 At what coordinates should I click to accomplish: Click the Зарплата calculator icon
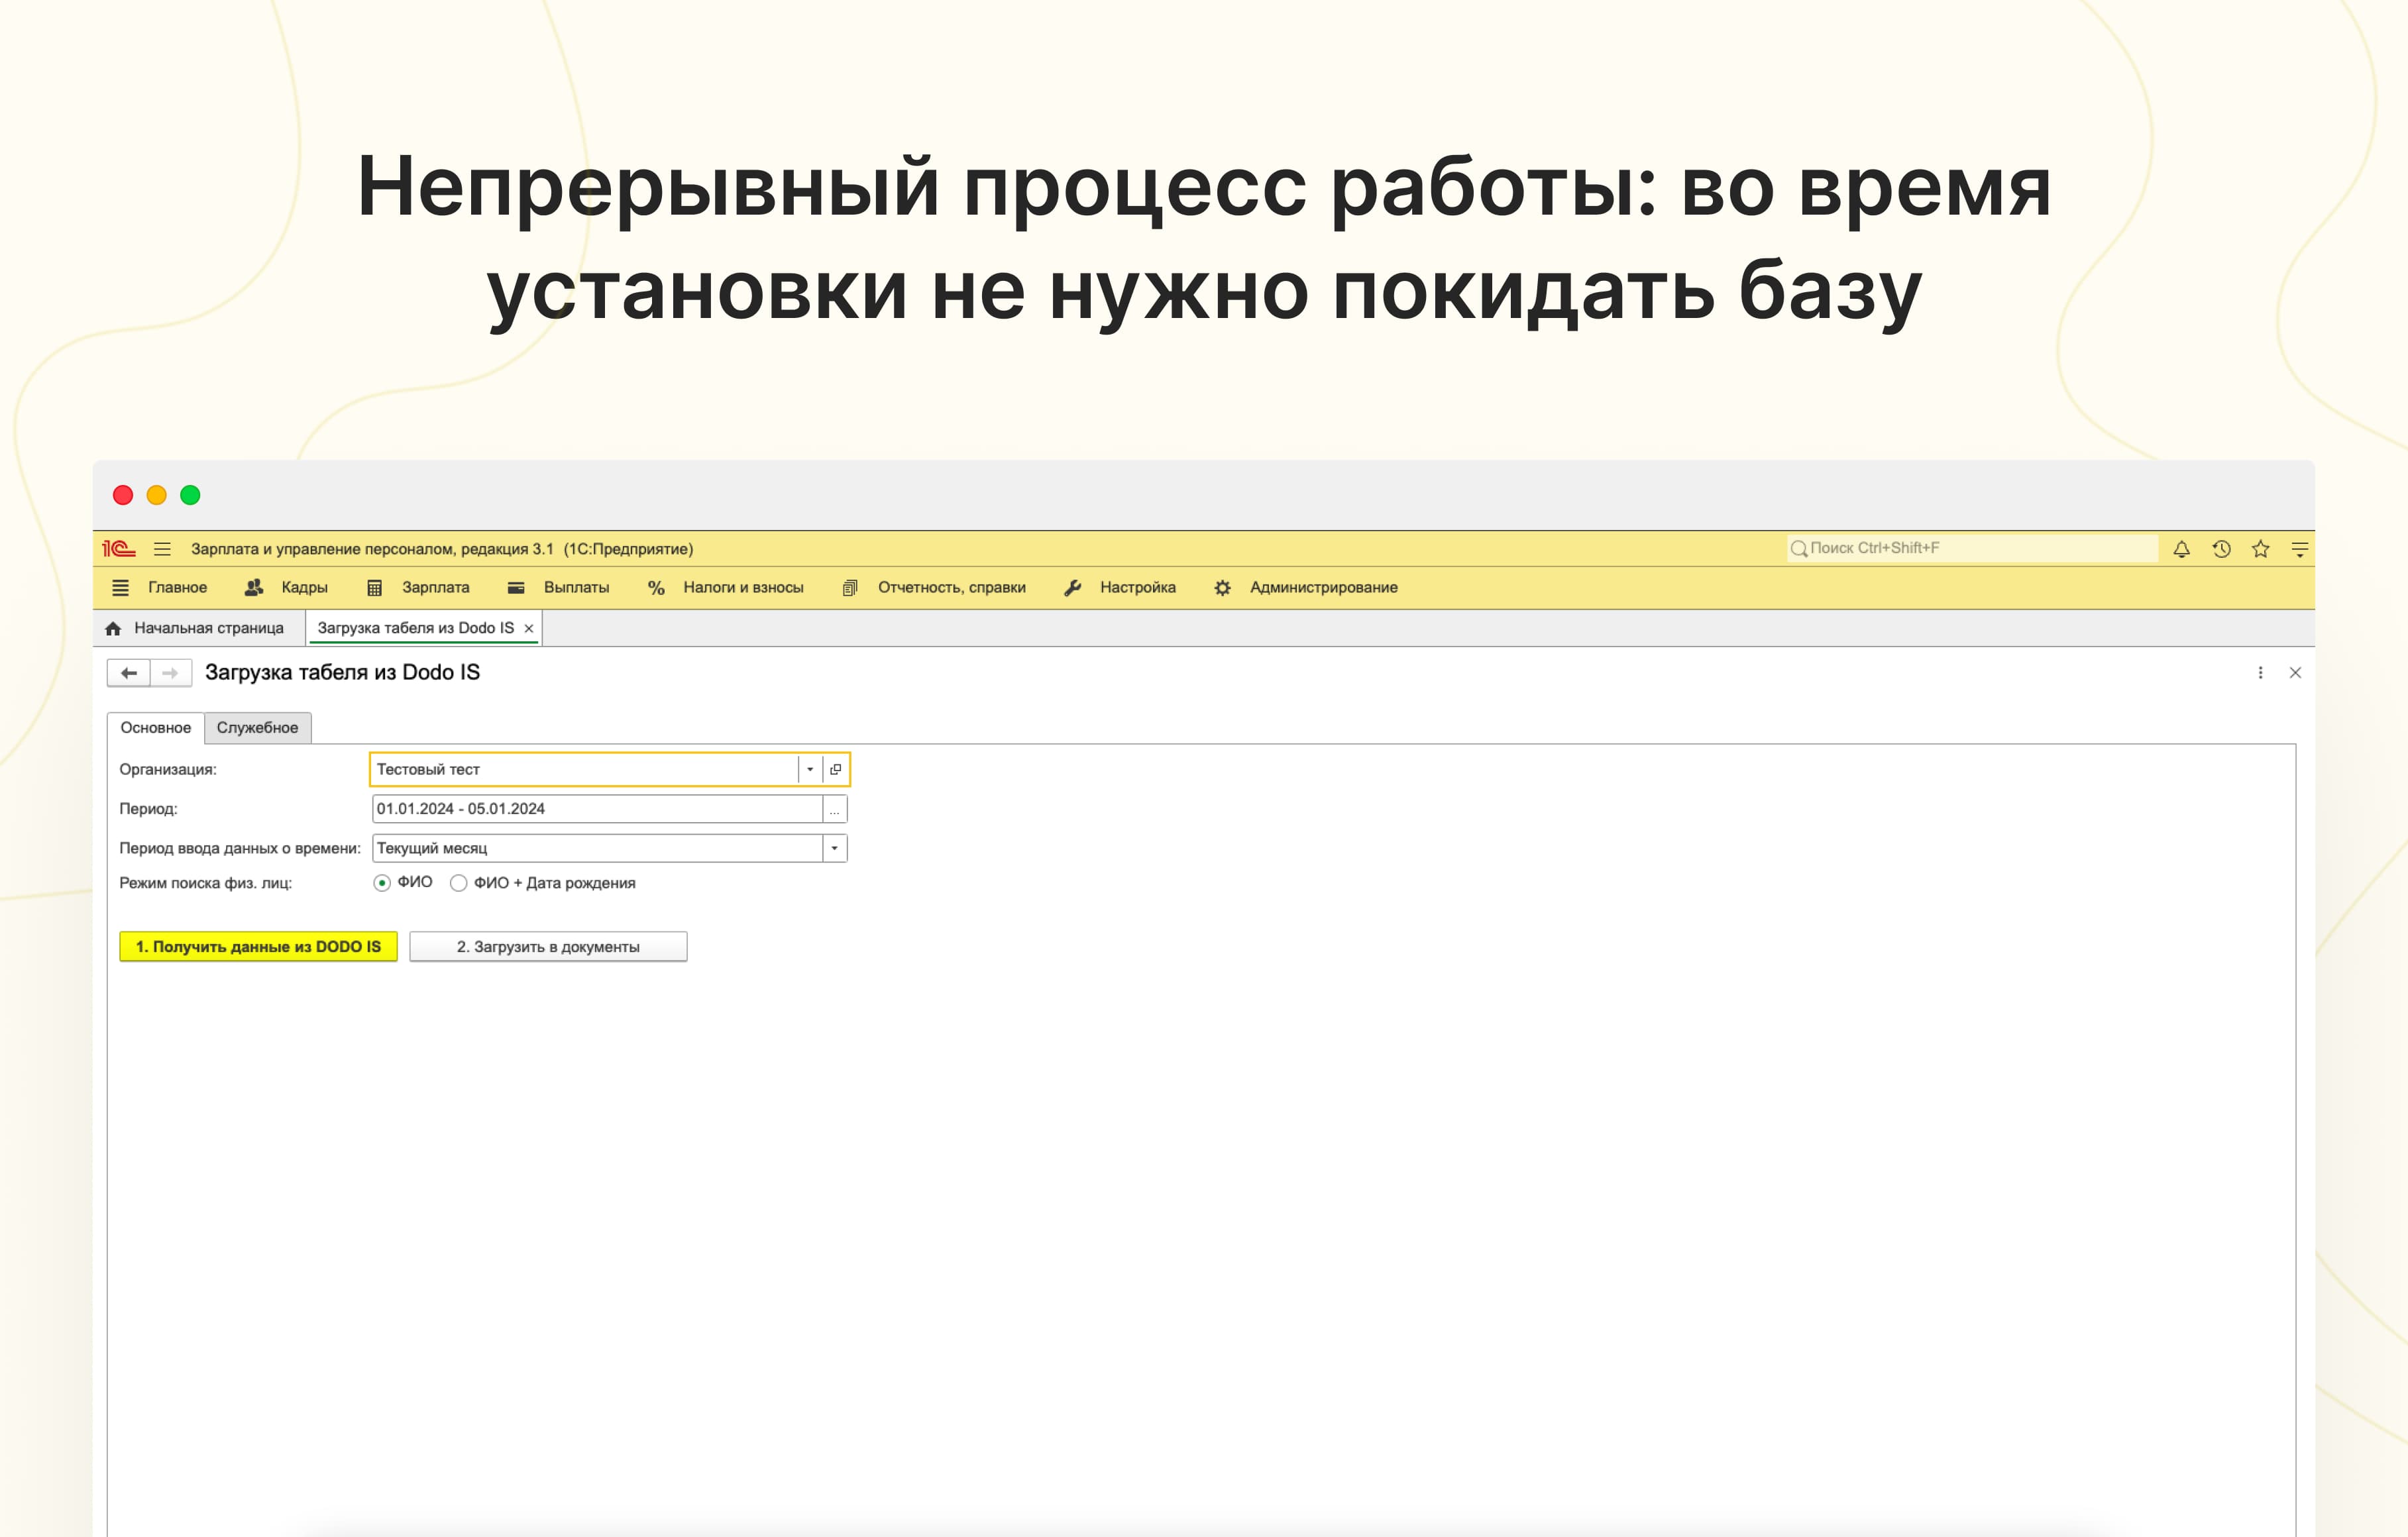(x=374, y=588)
